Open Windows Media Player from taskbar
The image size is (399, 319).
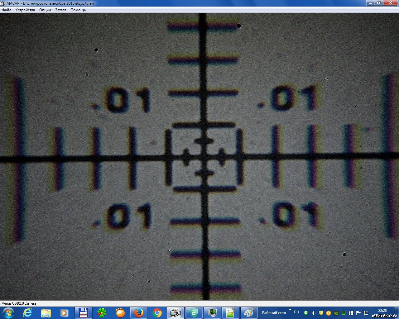(x=64, y=312)
